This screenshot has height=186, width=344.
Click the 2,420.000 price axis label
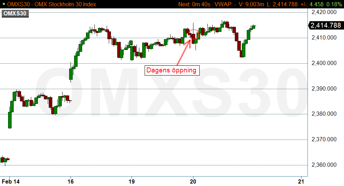click(x=324, y=12)
